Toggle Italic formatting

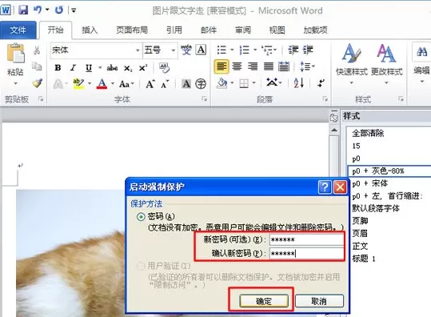coord(73,68)
